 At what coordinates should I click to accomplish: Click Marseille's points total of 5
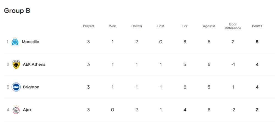click(257, 42)
